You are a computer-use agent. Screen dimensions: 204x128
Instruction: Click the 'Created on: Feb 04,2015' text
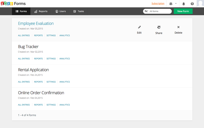pos(30,98)
